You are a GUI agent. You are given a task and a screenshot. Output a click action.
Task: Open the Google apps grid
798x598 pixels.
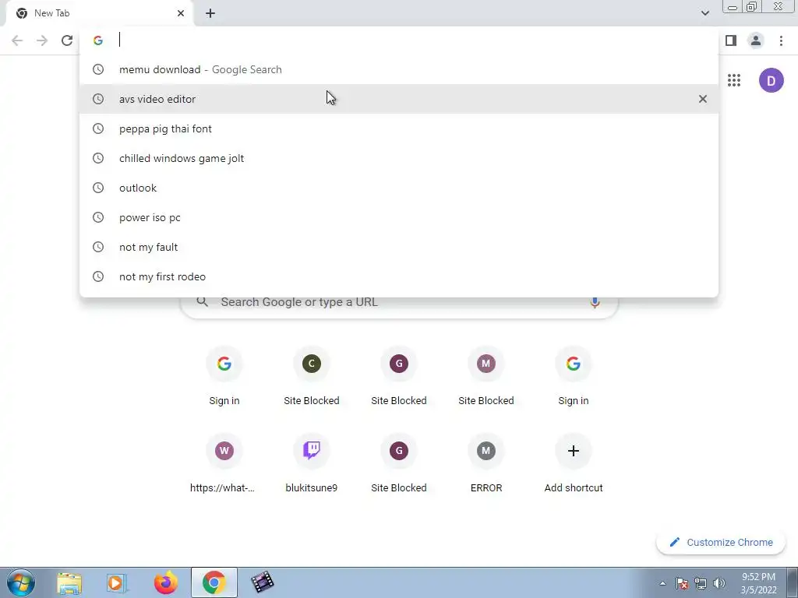coord(734,80)
